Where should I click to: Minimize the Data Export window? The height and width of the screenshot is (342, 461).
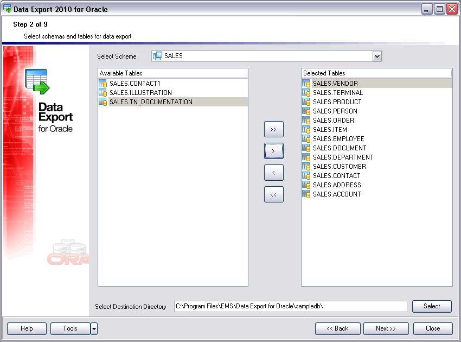tap(427, 9)
